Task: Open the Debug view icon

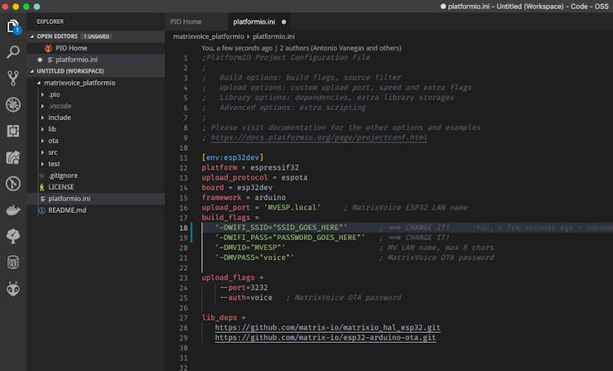Action: point(13,104)
